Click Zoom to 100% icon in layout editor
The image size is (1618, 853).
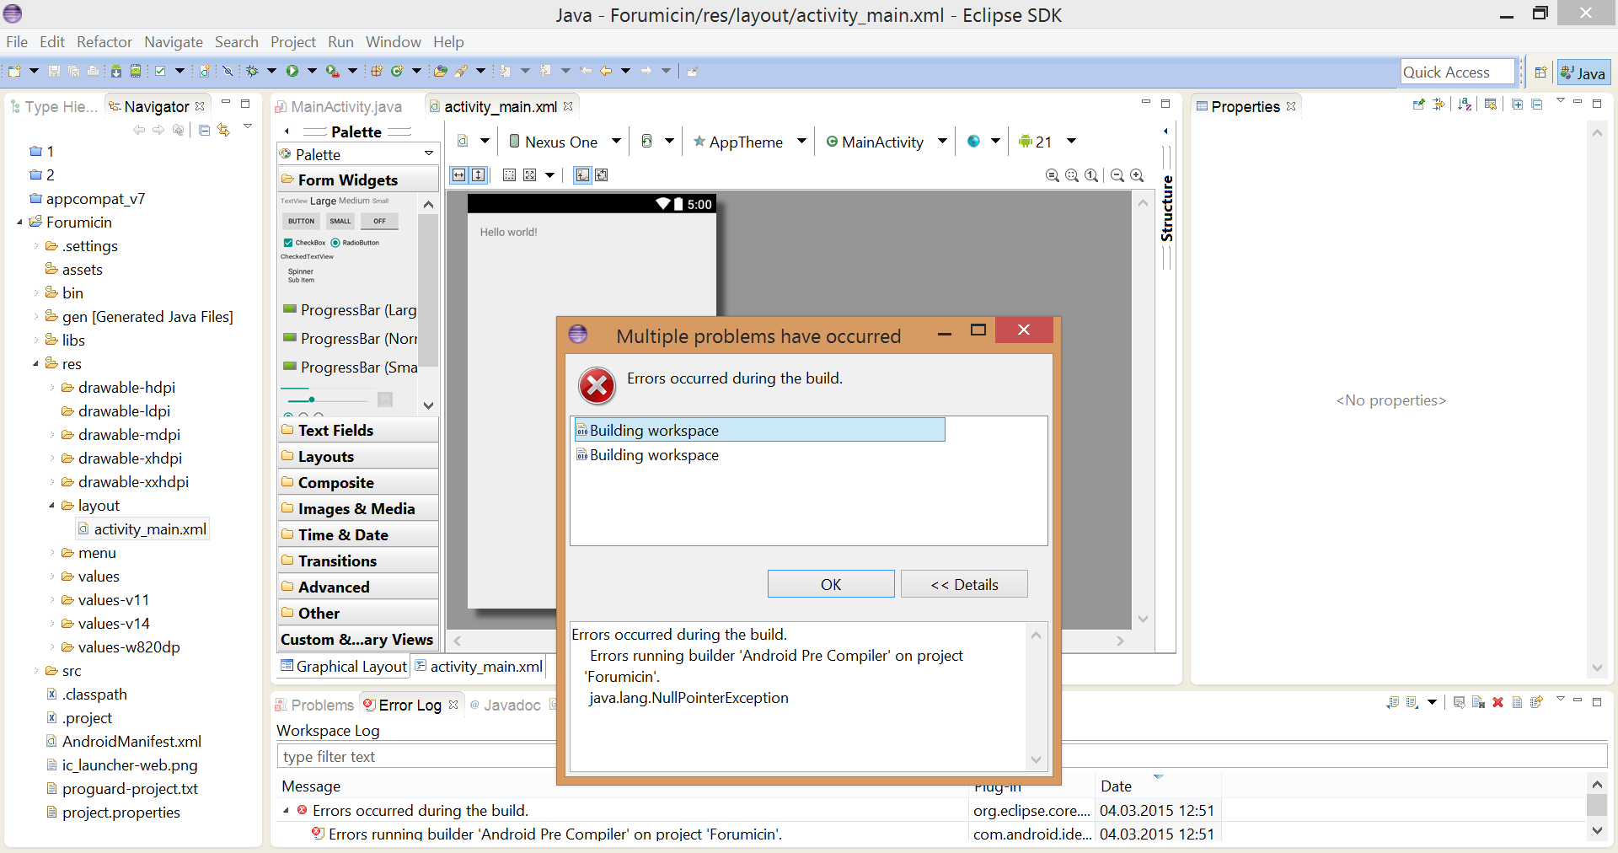(1091, 175)
